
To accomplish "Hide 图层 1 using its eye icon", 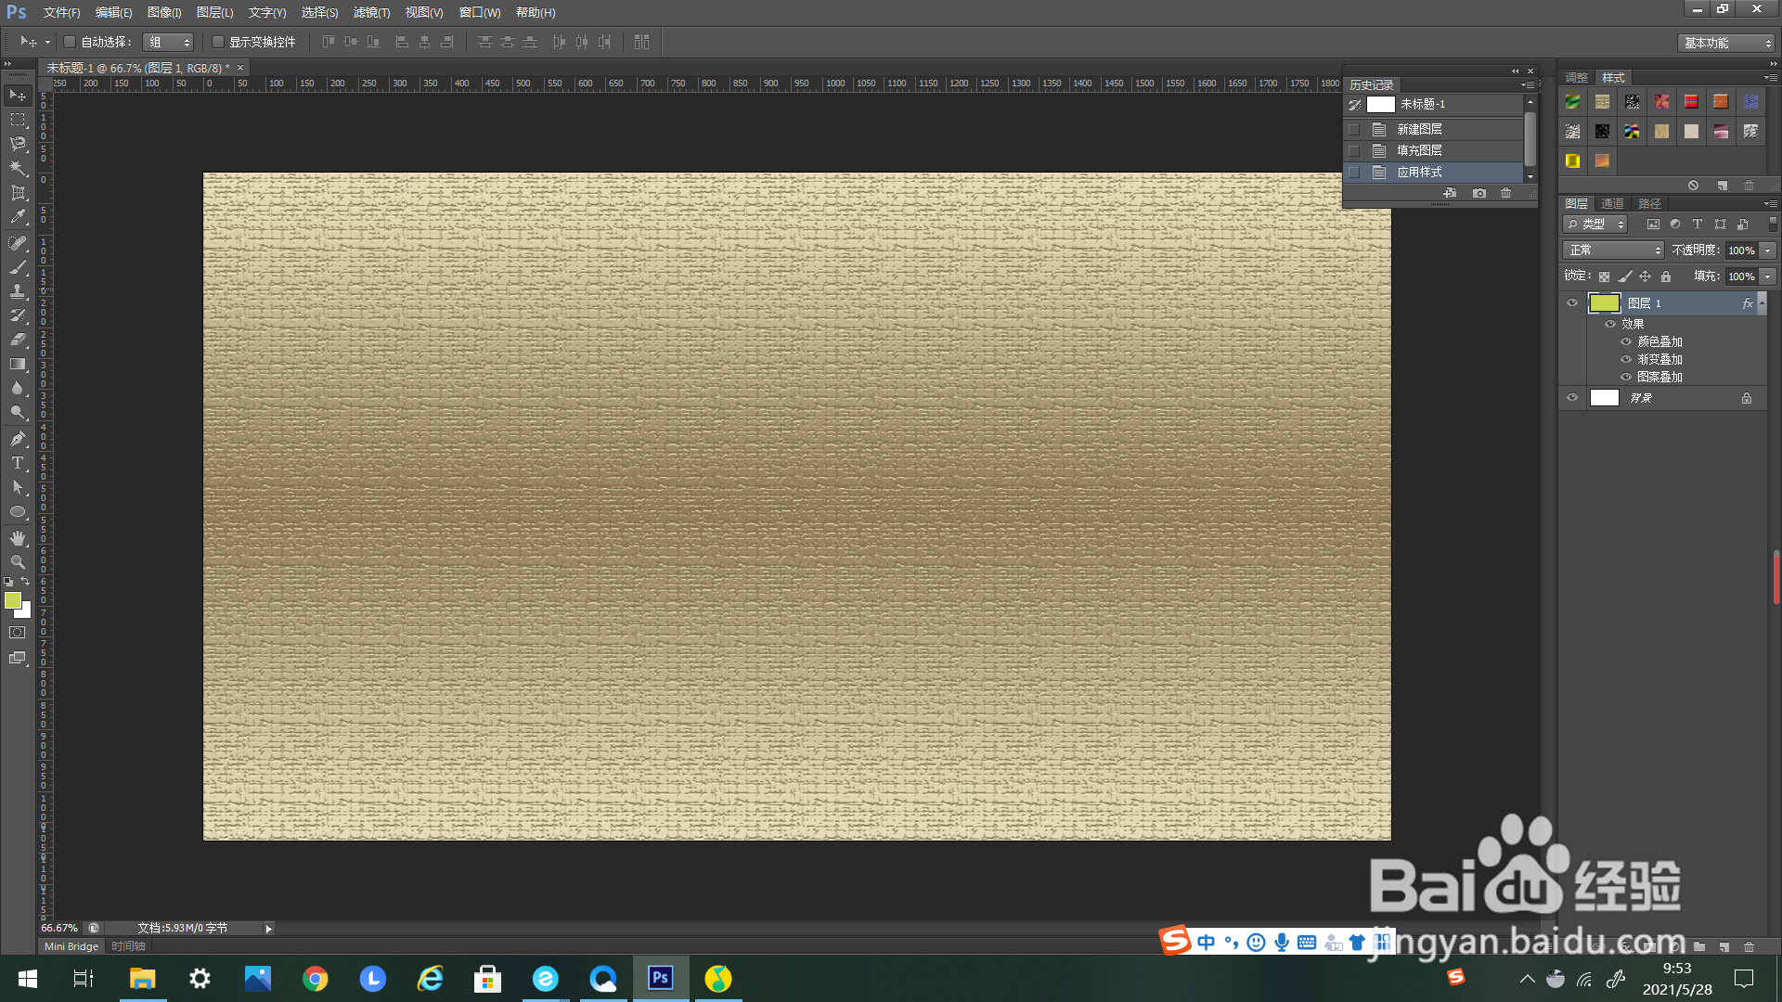I will pyautogui.click(x=1572, y=302).
